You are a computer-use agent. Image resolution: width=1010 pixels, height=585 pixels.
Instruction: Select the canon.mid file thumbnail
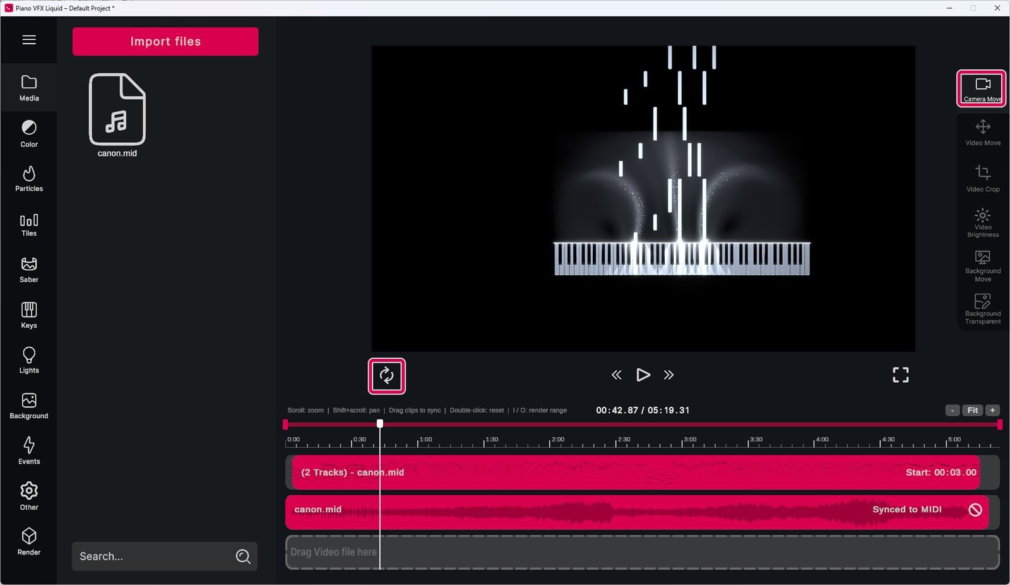point(117,110)
